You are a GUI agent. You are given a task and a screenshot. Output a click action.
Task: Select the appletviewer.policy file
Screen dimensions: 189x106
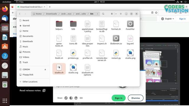click(87, 26)
